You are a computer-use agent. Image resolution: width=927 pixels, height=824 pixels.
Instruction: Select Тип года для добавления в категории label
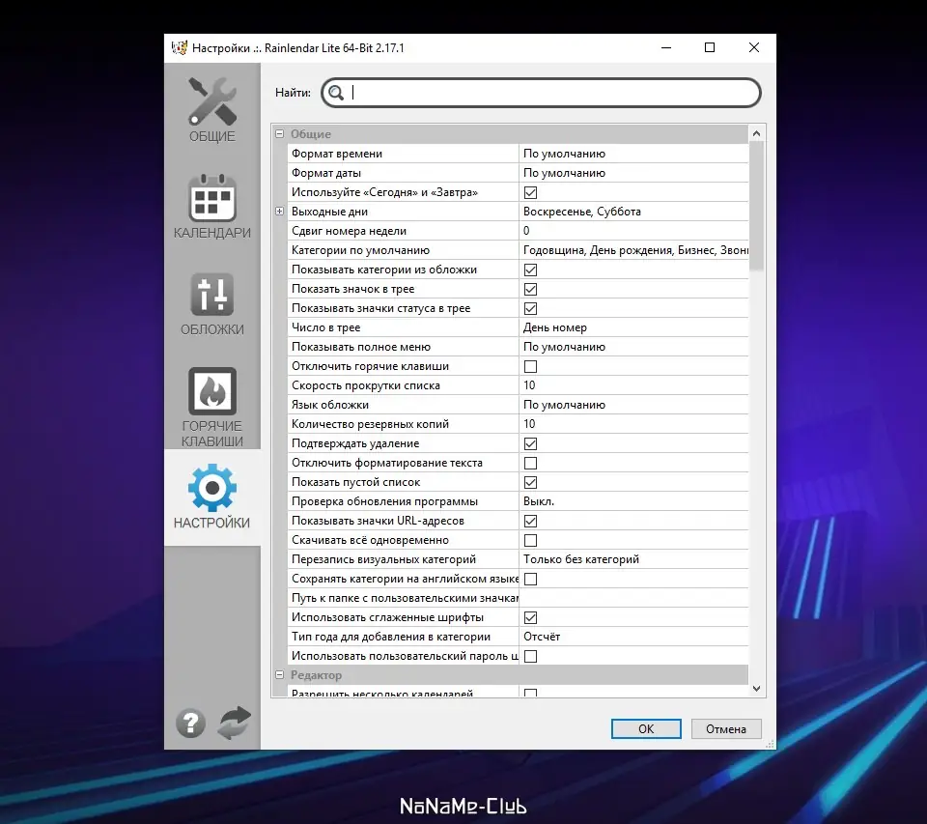391,637
